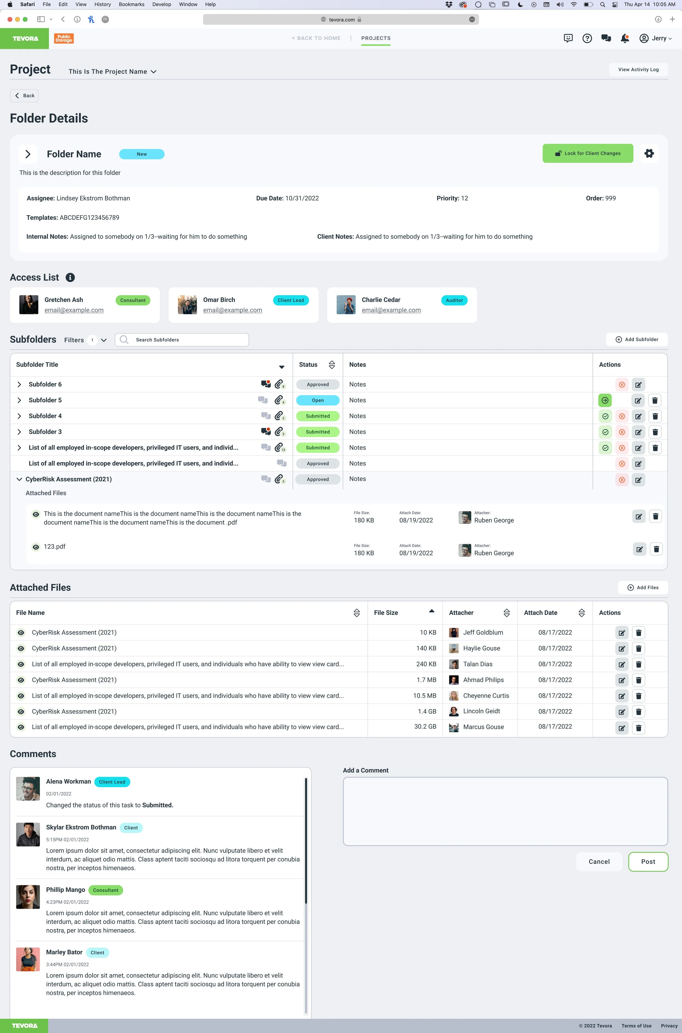Open the Bookmarks menu in the menu bar
The image size is (682, 1033).
131,4
